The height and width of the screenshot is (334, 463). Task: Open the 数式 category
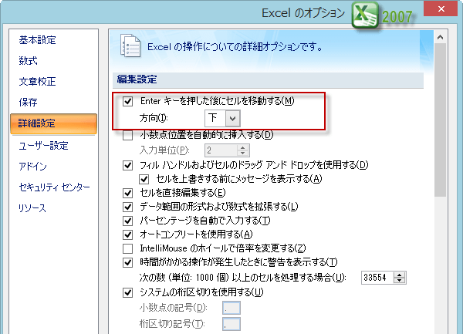[29, 61]
